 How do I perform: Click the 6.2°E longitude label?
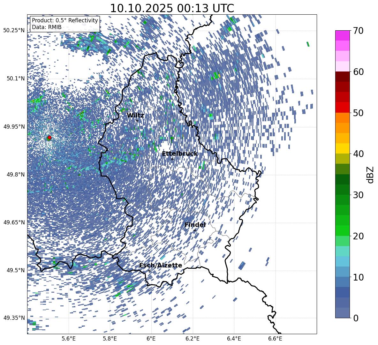click(193, 339)
